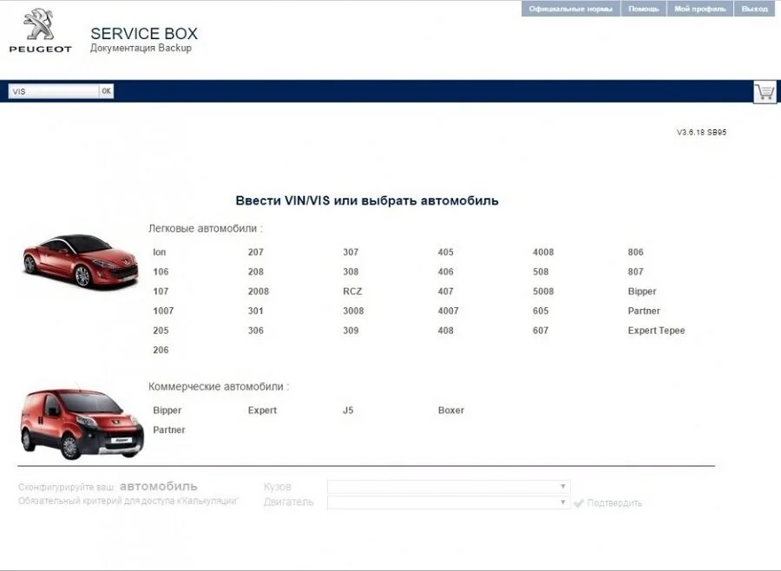Select the 106 model
The image size is (781, 571).
(x=161, y=272)
